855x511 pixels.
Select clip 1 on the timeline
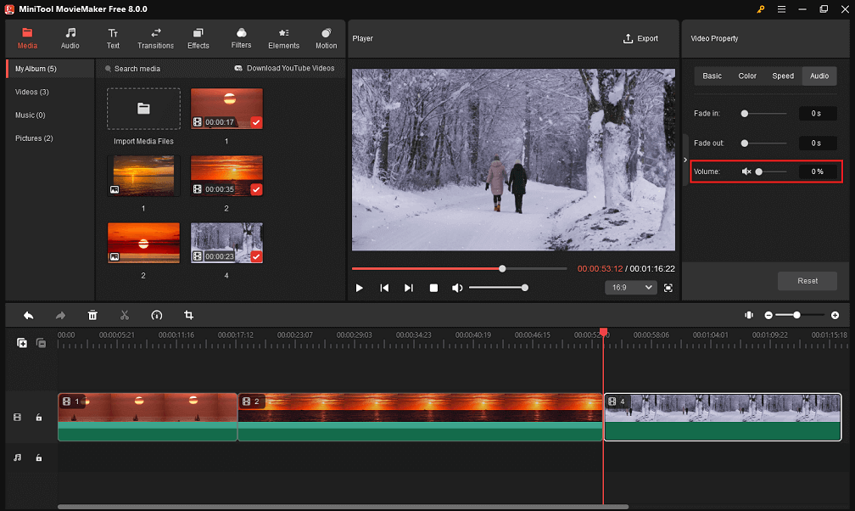pyautogui.click(x=148, y=417)
